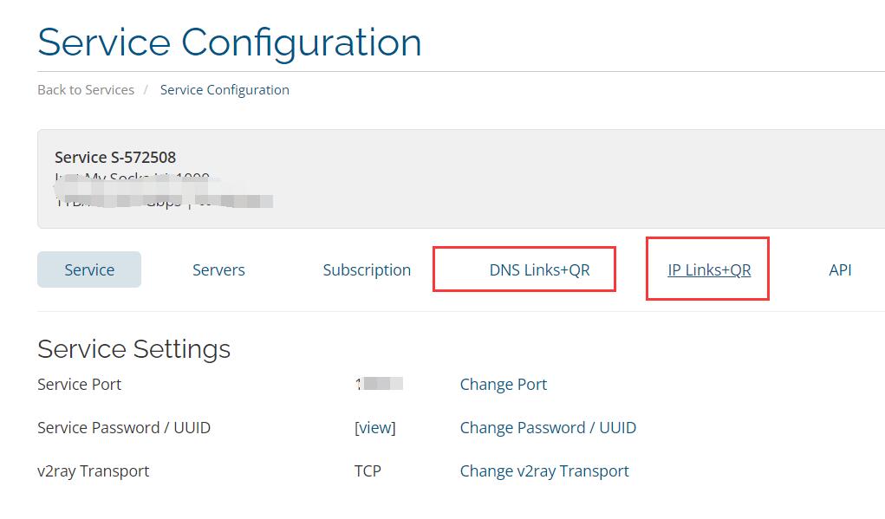Image resolution: width=885 pixels, height=519 pixels.
Task: Click the Service Port label
Action: pos(79,384)
